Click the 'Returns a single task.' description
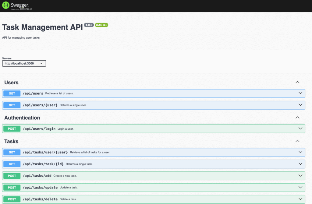 tap(79, 164)
